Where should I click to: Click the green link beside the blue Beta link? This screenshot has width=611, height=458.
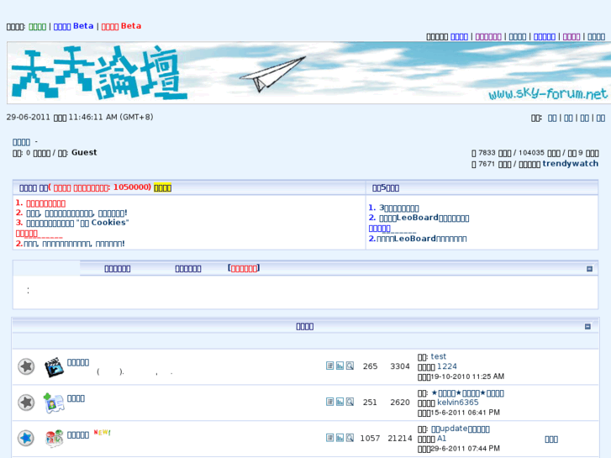pos(38,27)
